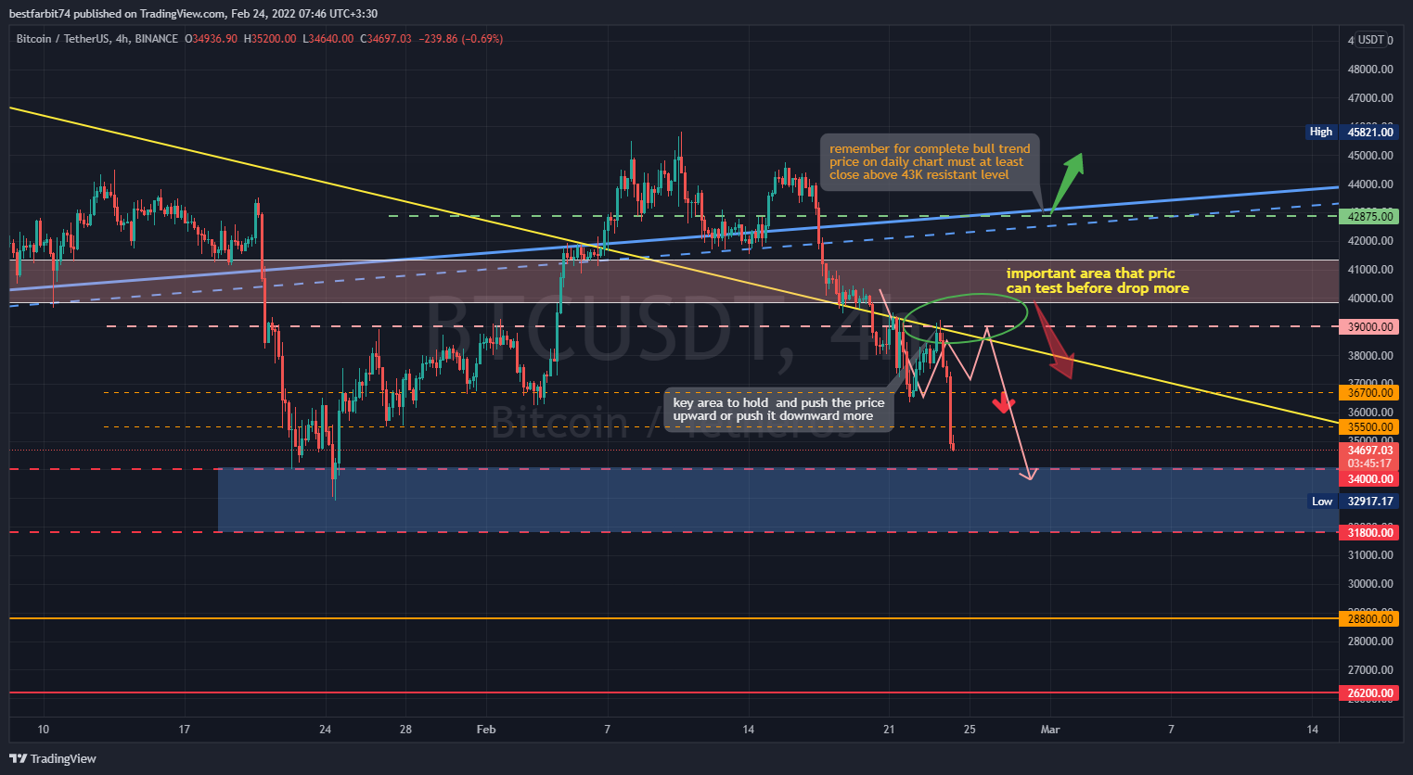Select the large red downward arrow drawing
Screen dimensions: 1413x775
point(1054,341)
